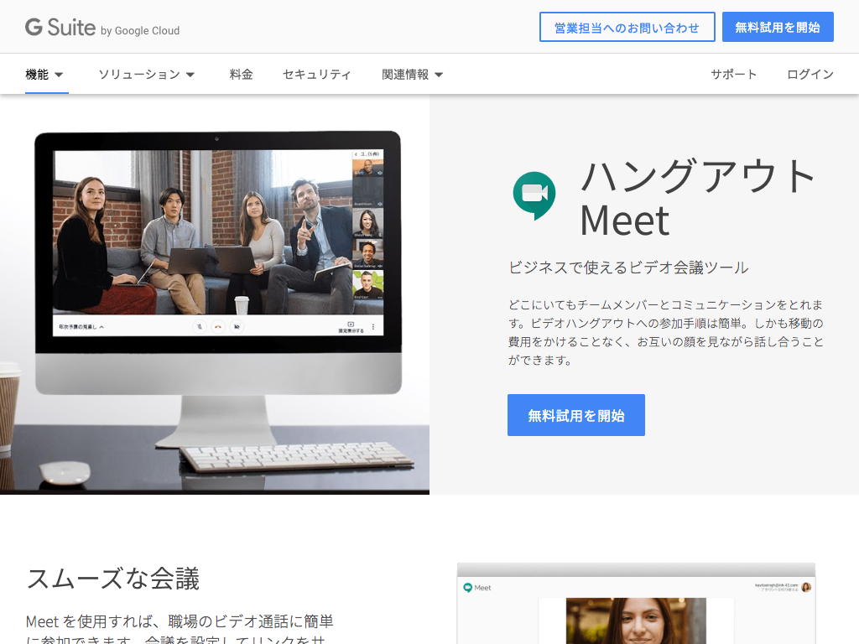
Task: Click 営業担当へのお問い合わせ button
Action: coord(627,27)
